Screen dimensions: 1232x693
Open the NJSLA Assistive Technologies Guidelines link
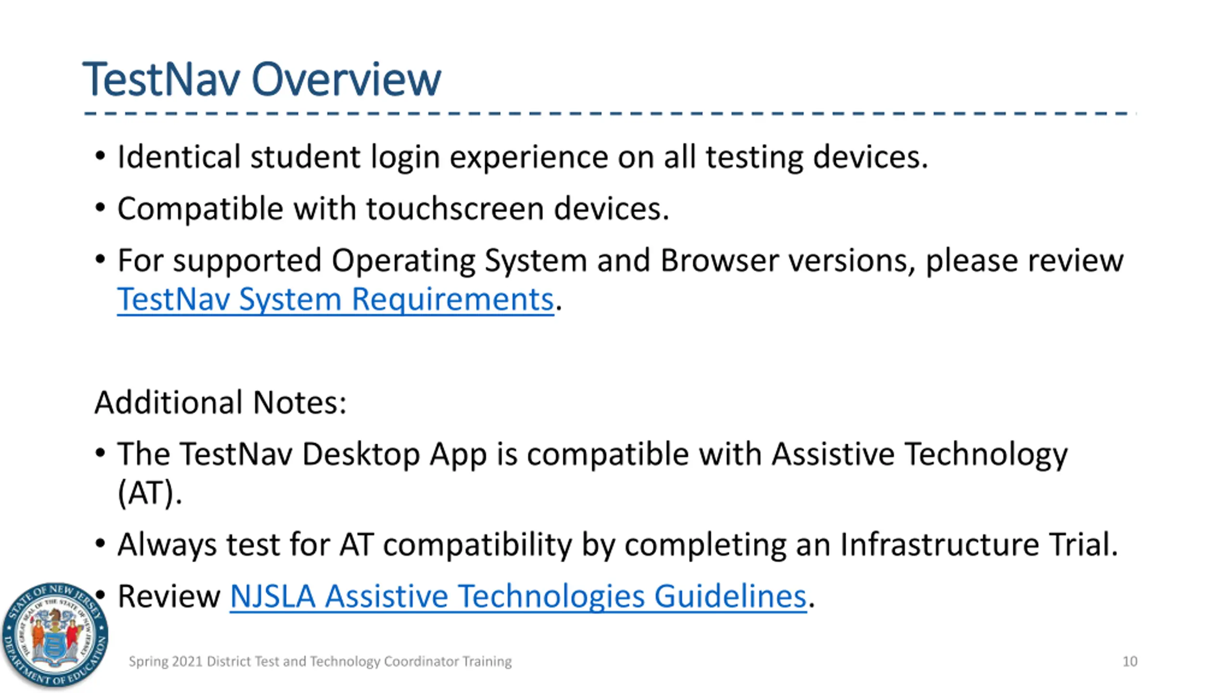point(518,596)
